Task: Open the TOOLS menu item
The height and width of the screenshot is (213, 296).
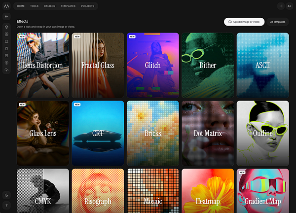Action: [34, 6]
